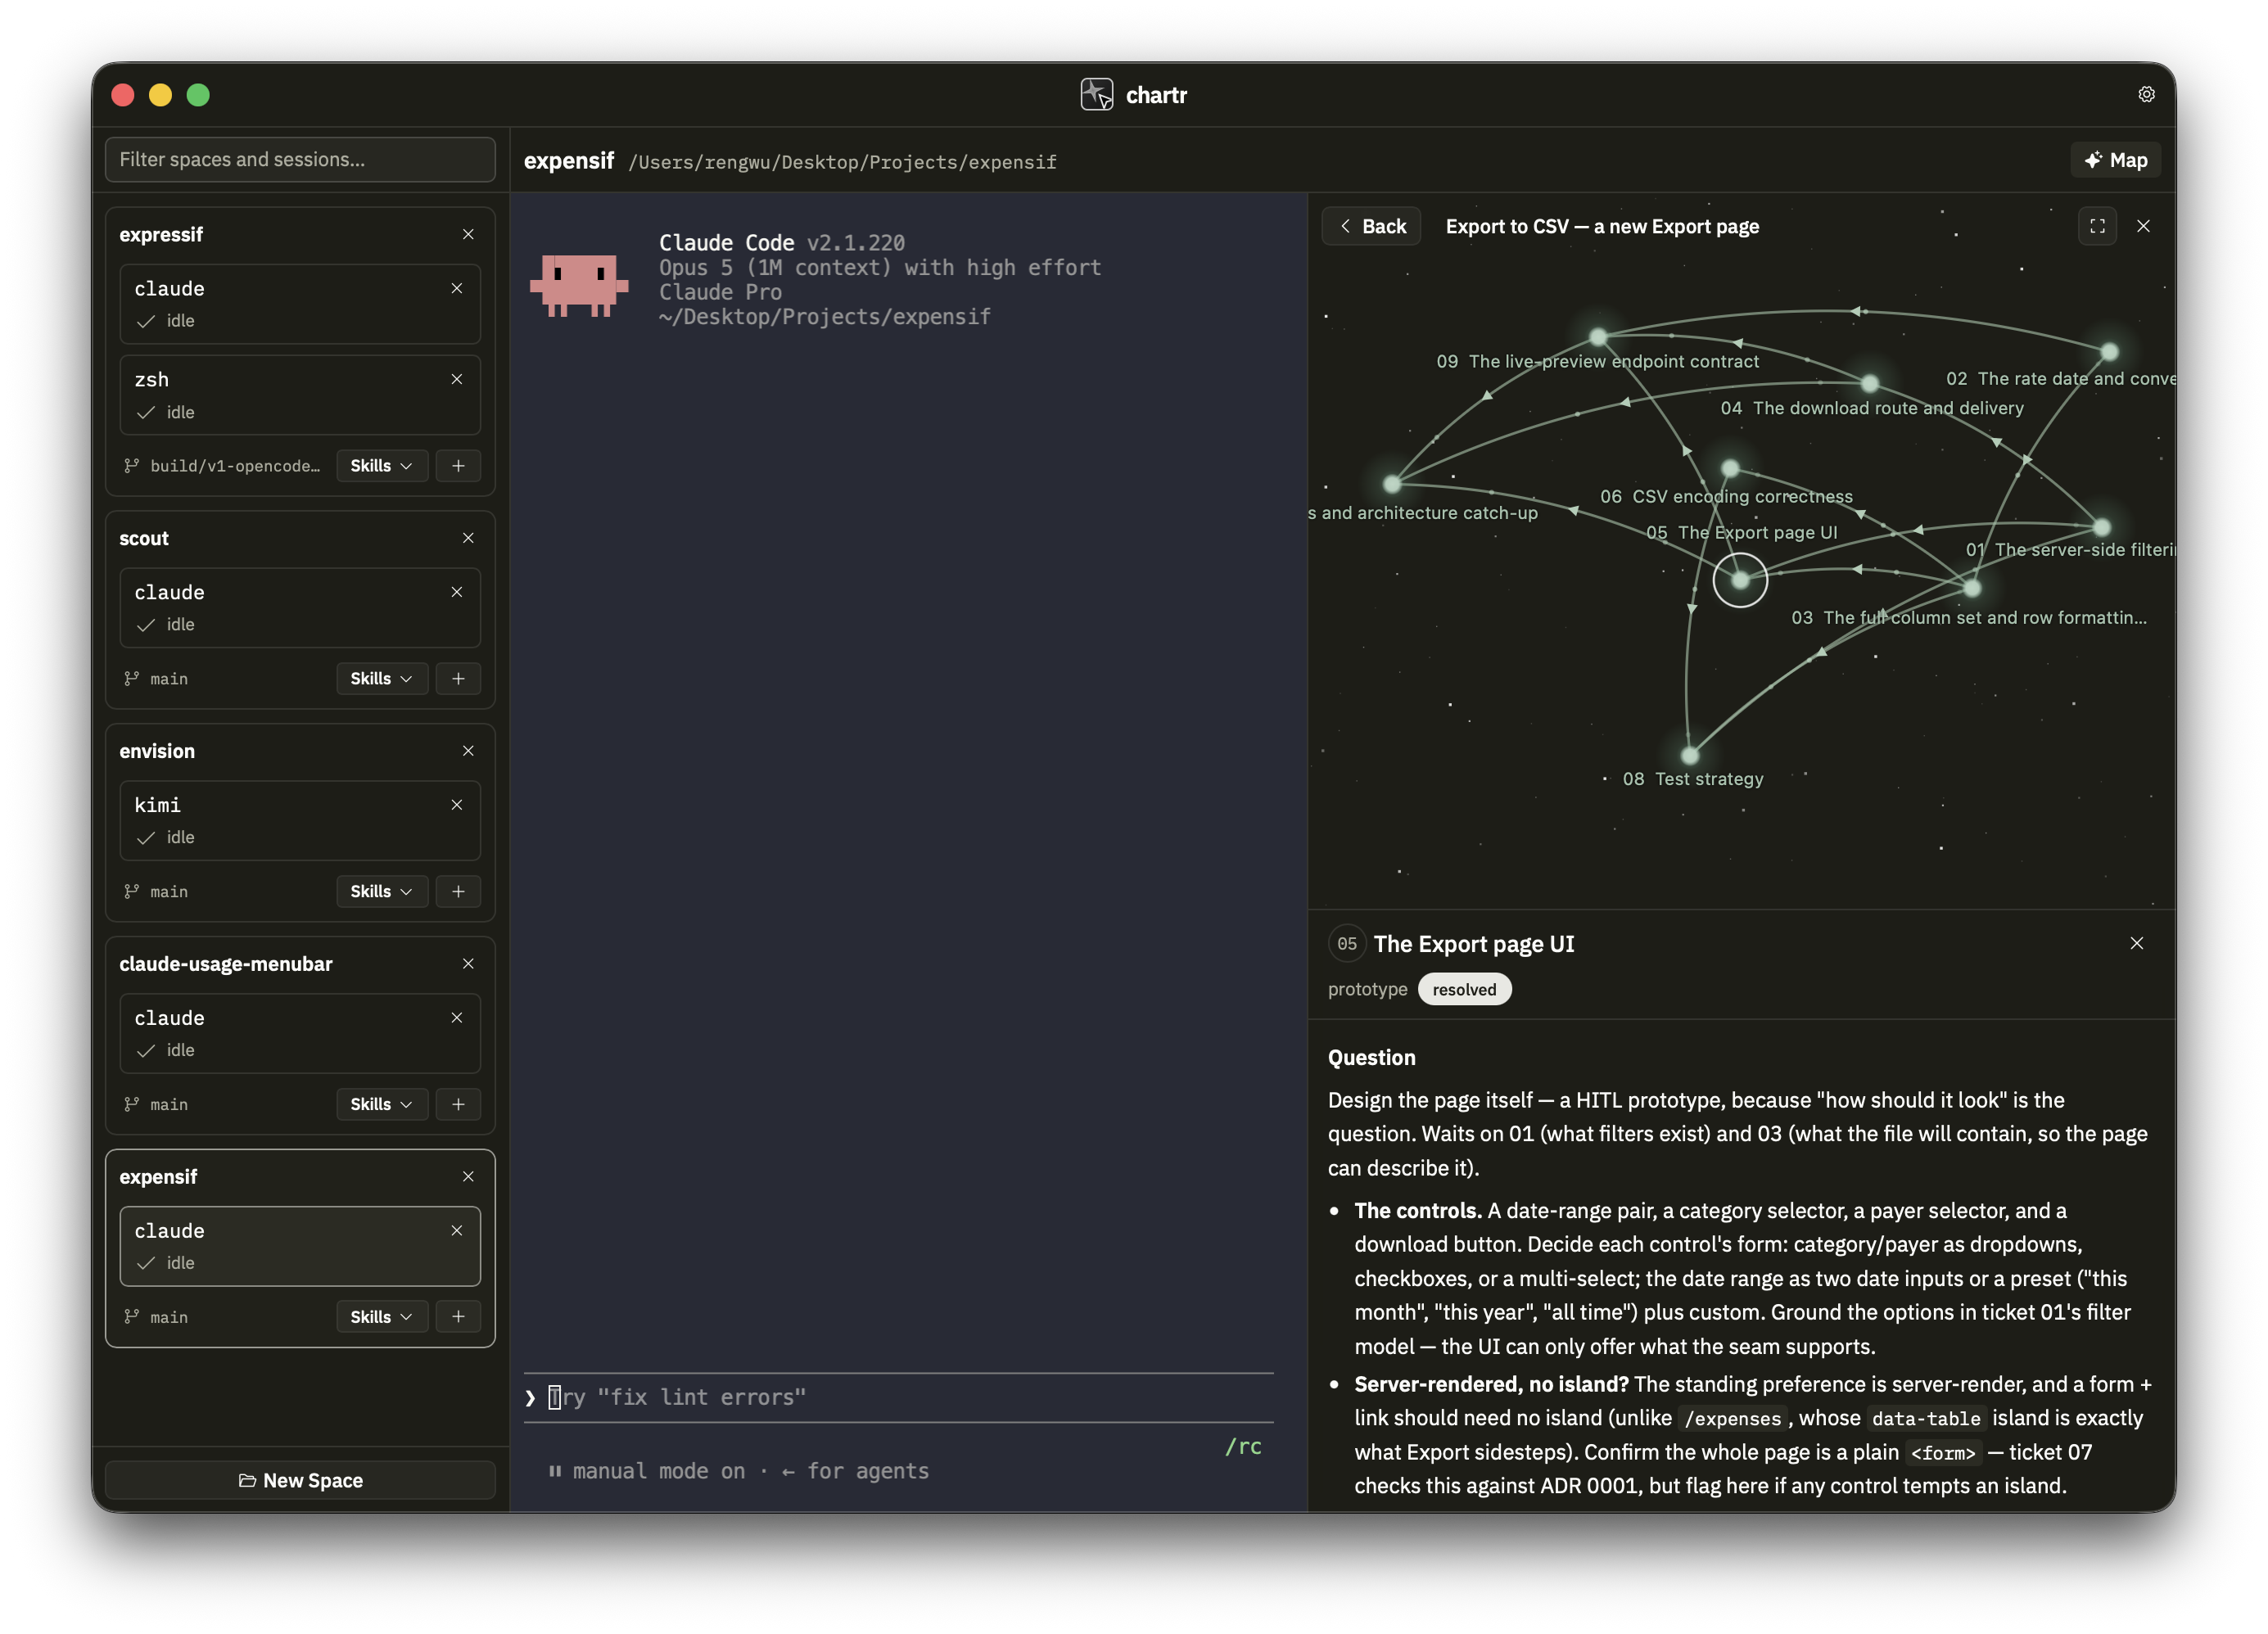Click the 05 ticket number badge
This screenshot has width=2268, height=1634.
(x=1347, y=944)
